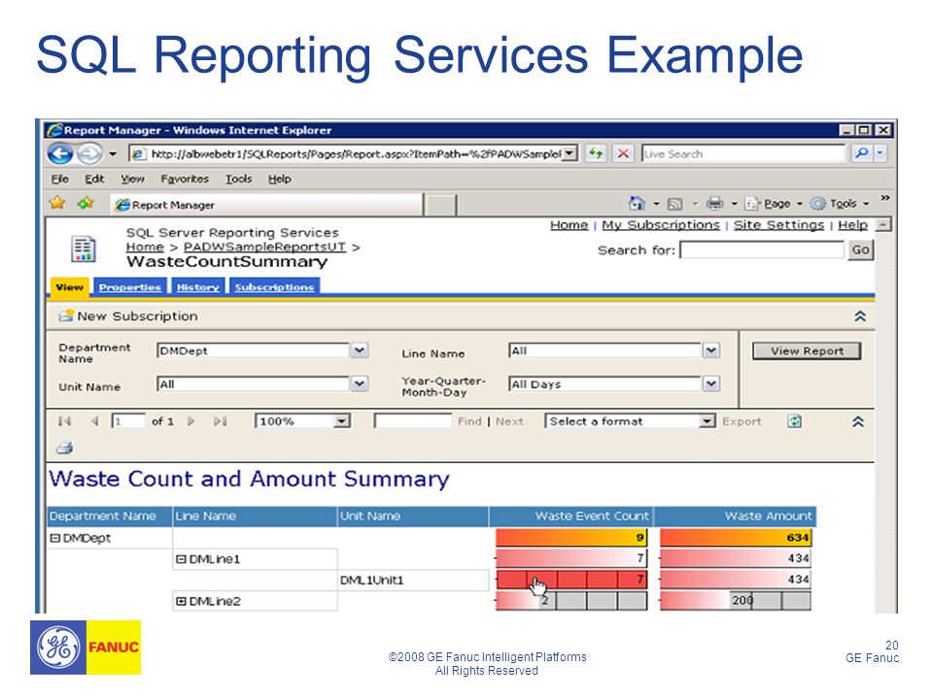Open the address bar URL dropdown
Viewport: 933px width, 699px height.
click(570, 153)
